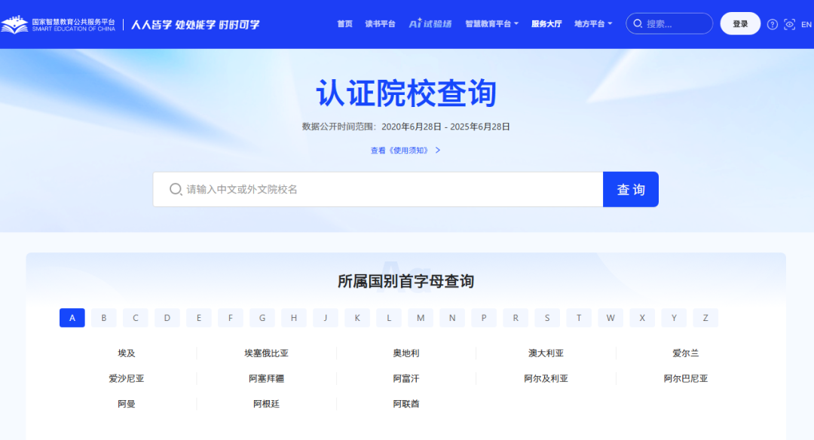The width and height of the screenshot is (814, 440).
Task: Select letter tab W
Action: coord(610,318)
